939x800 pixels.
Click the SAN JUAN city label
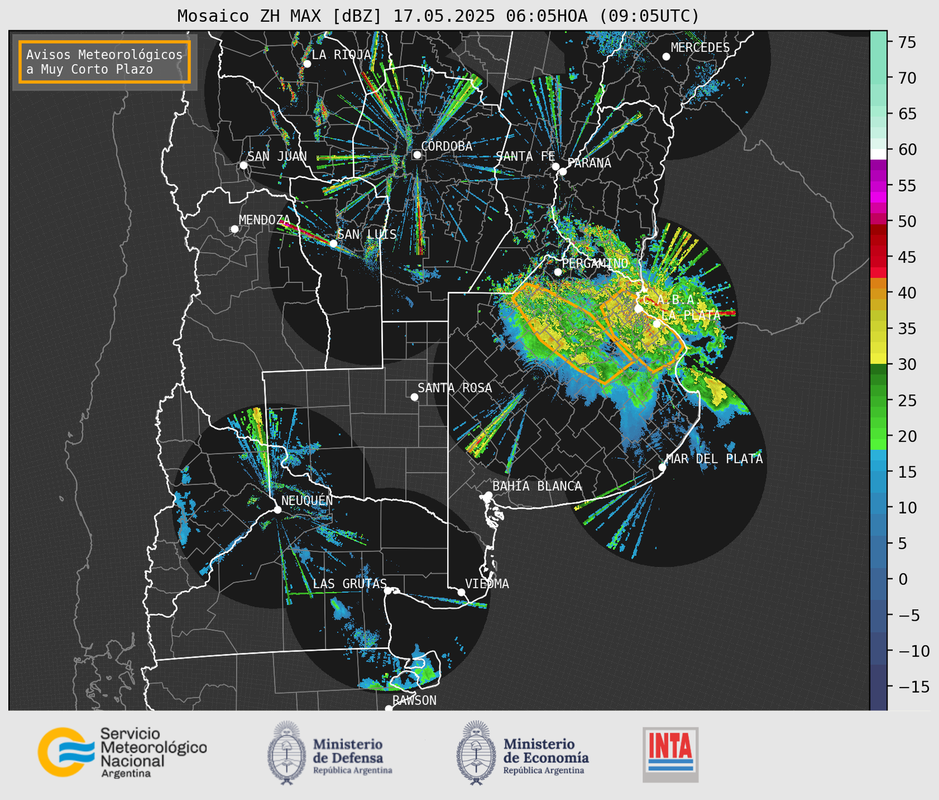click(x=277, y=156)
